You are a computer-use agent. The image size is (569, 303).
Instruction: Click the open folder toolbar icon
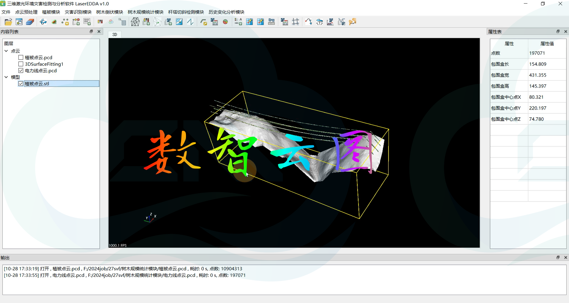8,22
